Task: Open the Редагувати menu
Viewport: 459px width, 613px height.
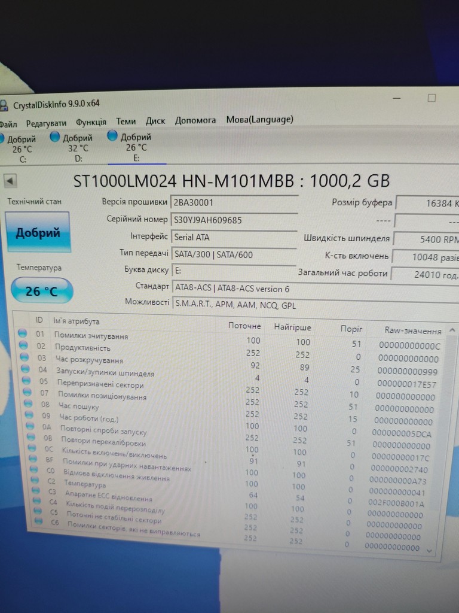Action: tap(46, 123)
